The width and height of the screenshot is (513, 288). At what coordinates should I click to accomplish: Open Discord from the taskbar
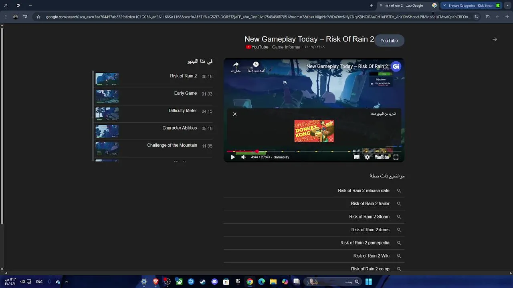coord(214,282)
